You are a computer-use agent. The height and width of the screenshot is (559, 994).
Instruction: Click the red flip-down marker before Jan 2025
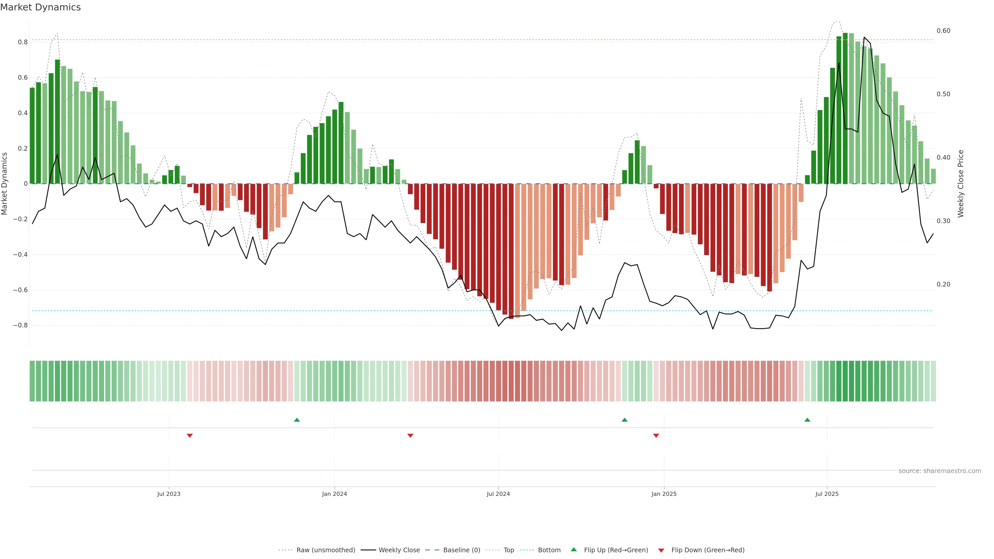[x=656, y=436]
